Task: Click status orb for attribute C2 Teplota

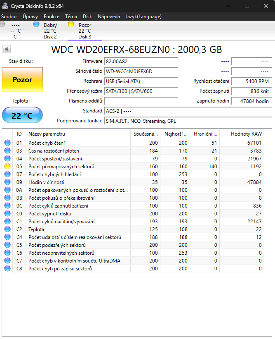Action: point(7,229)
